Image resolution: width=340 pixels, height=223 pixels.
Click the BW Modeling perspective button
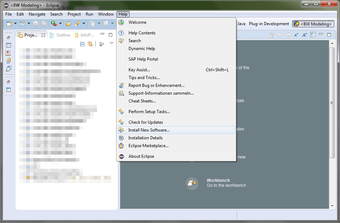[313, 24]
